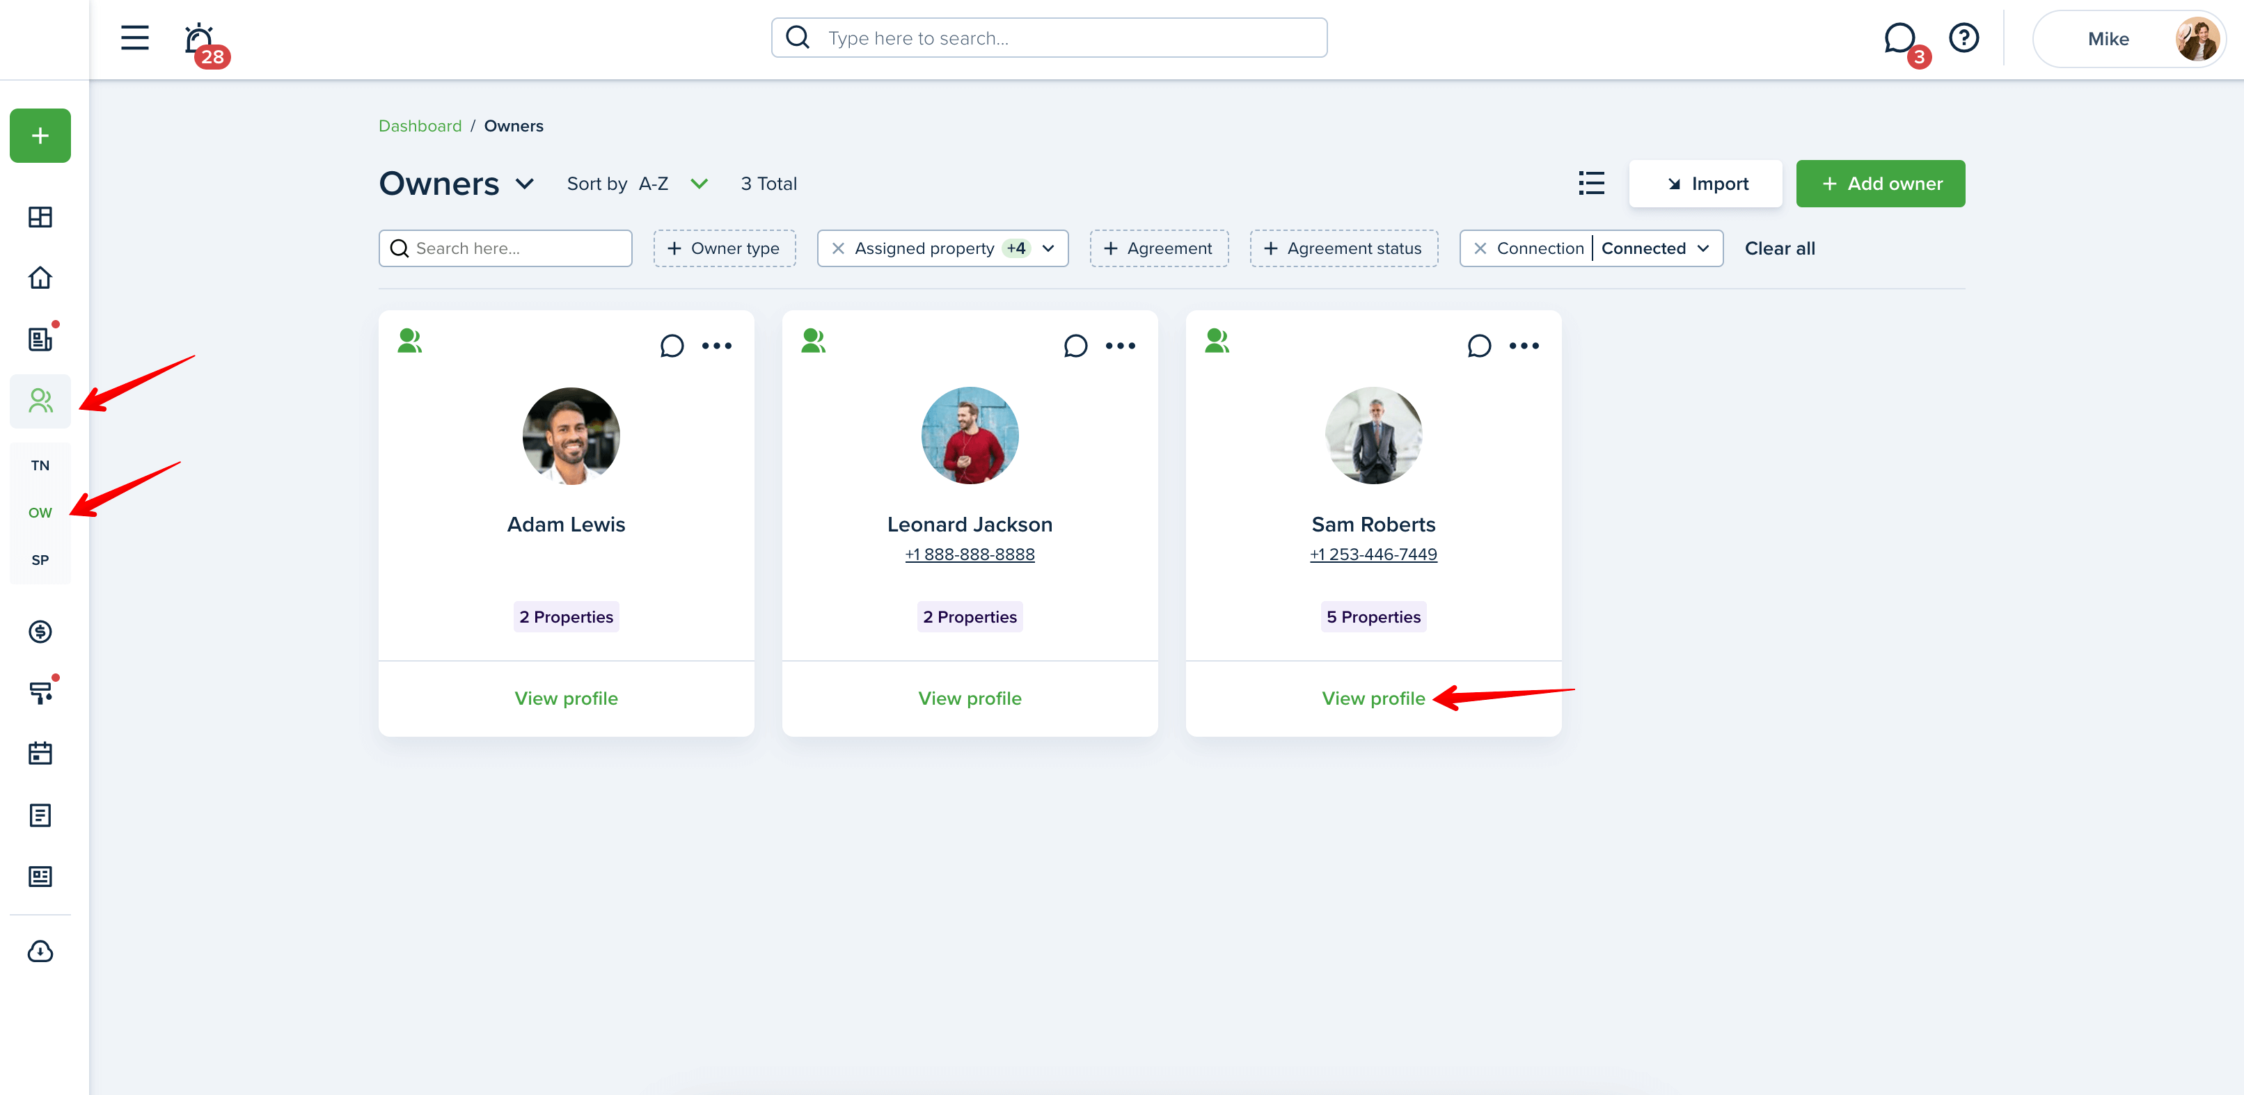This screenshot has width=2244, height=1095.
Task: Open more options for Leonard Jackson
Action: (x=1120, y=346)
